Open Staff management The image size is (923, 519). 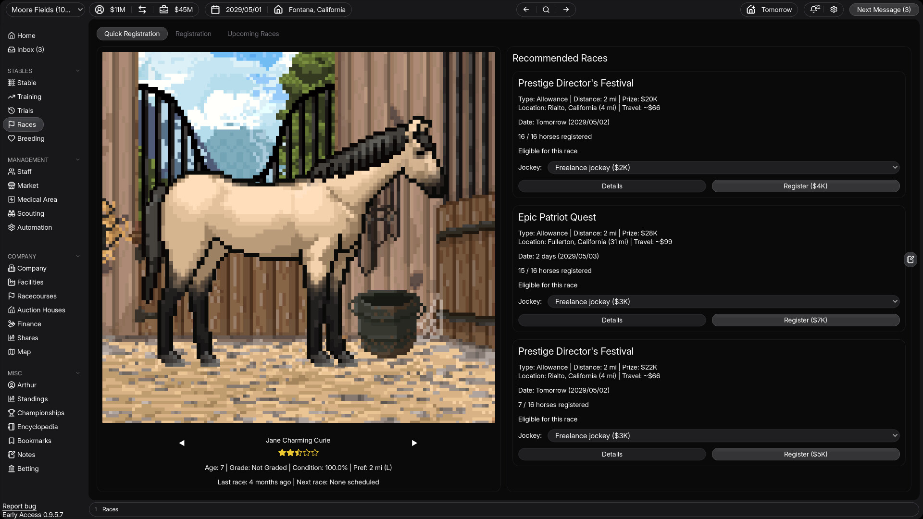pos(20,172)
